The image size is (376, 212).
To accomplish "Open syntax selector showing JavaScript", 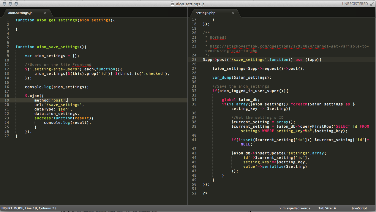I will click(x=359, y=208).
